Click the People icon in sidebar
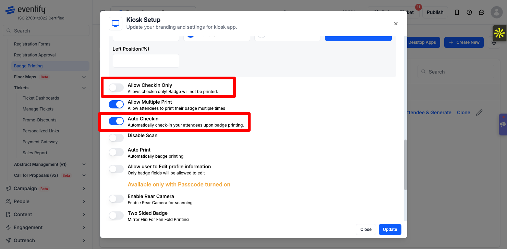 pos(8,201)
